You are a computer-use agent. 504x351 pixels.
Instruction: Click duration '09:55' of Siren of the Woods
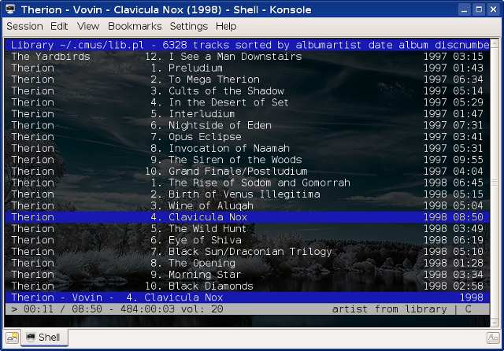click(468, 160)
